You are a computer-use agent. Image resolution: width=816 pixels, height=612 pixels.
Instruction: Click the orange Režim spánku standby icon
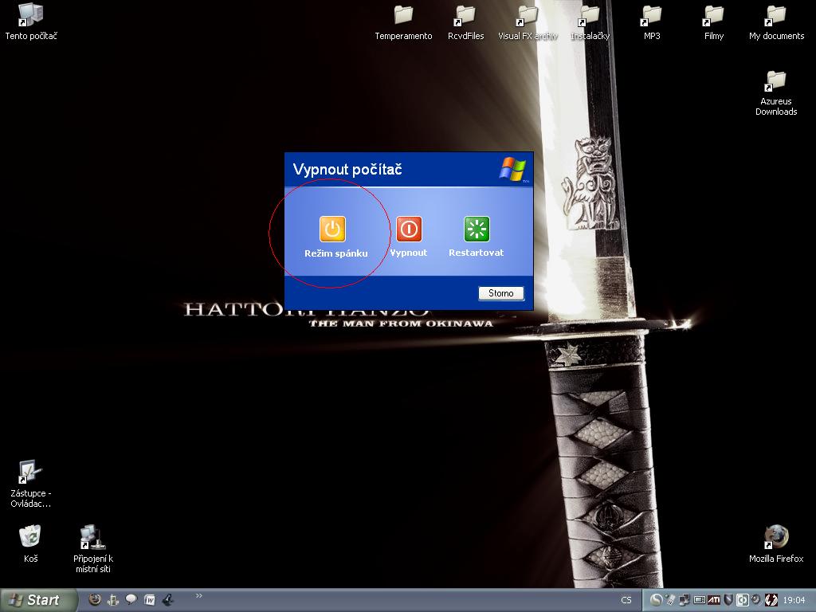(x=332, y=229)
